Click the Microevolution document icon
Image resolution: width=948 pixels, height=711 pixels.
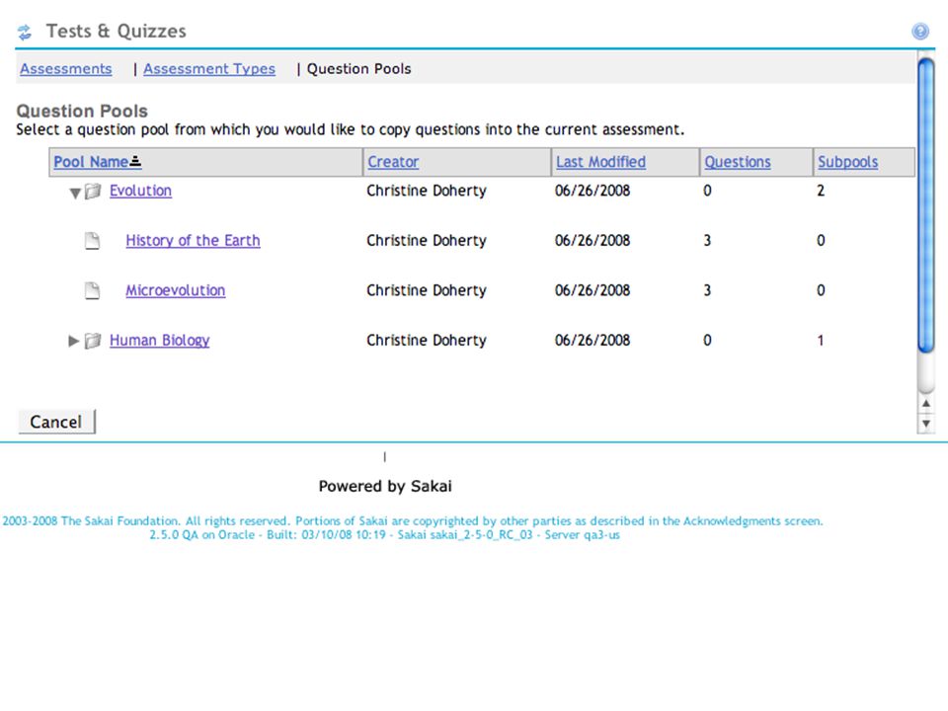pyautogui.click(x=92, y=290)
